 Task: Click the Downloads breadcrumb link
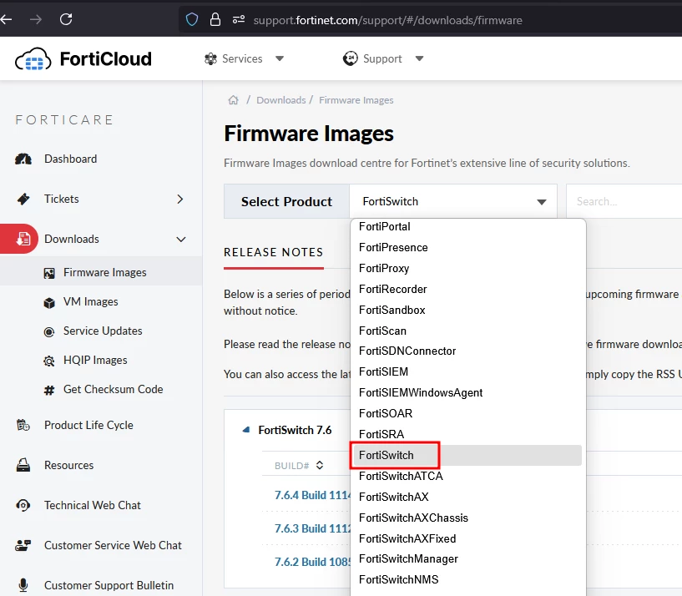281,100
